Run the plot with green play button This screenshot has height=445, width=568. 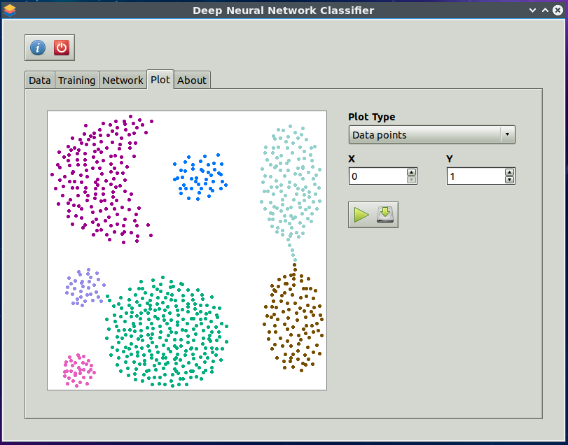pos(361,215)
